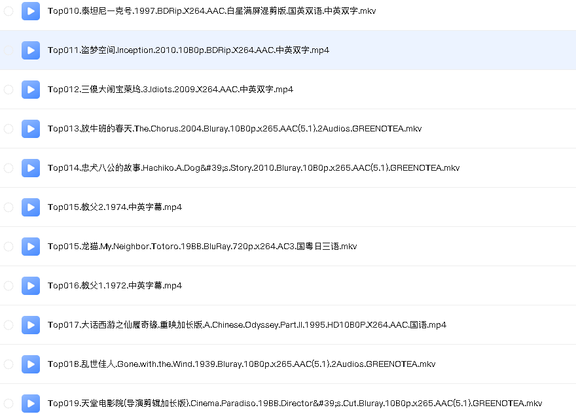Click video icon for Gone with the Wind
This screenshot has width=576, height=414.
pyautogui.click(x=31, y=364)
